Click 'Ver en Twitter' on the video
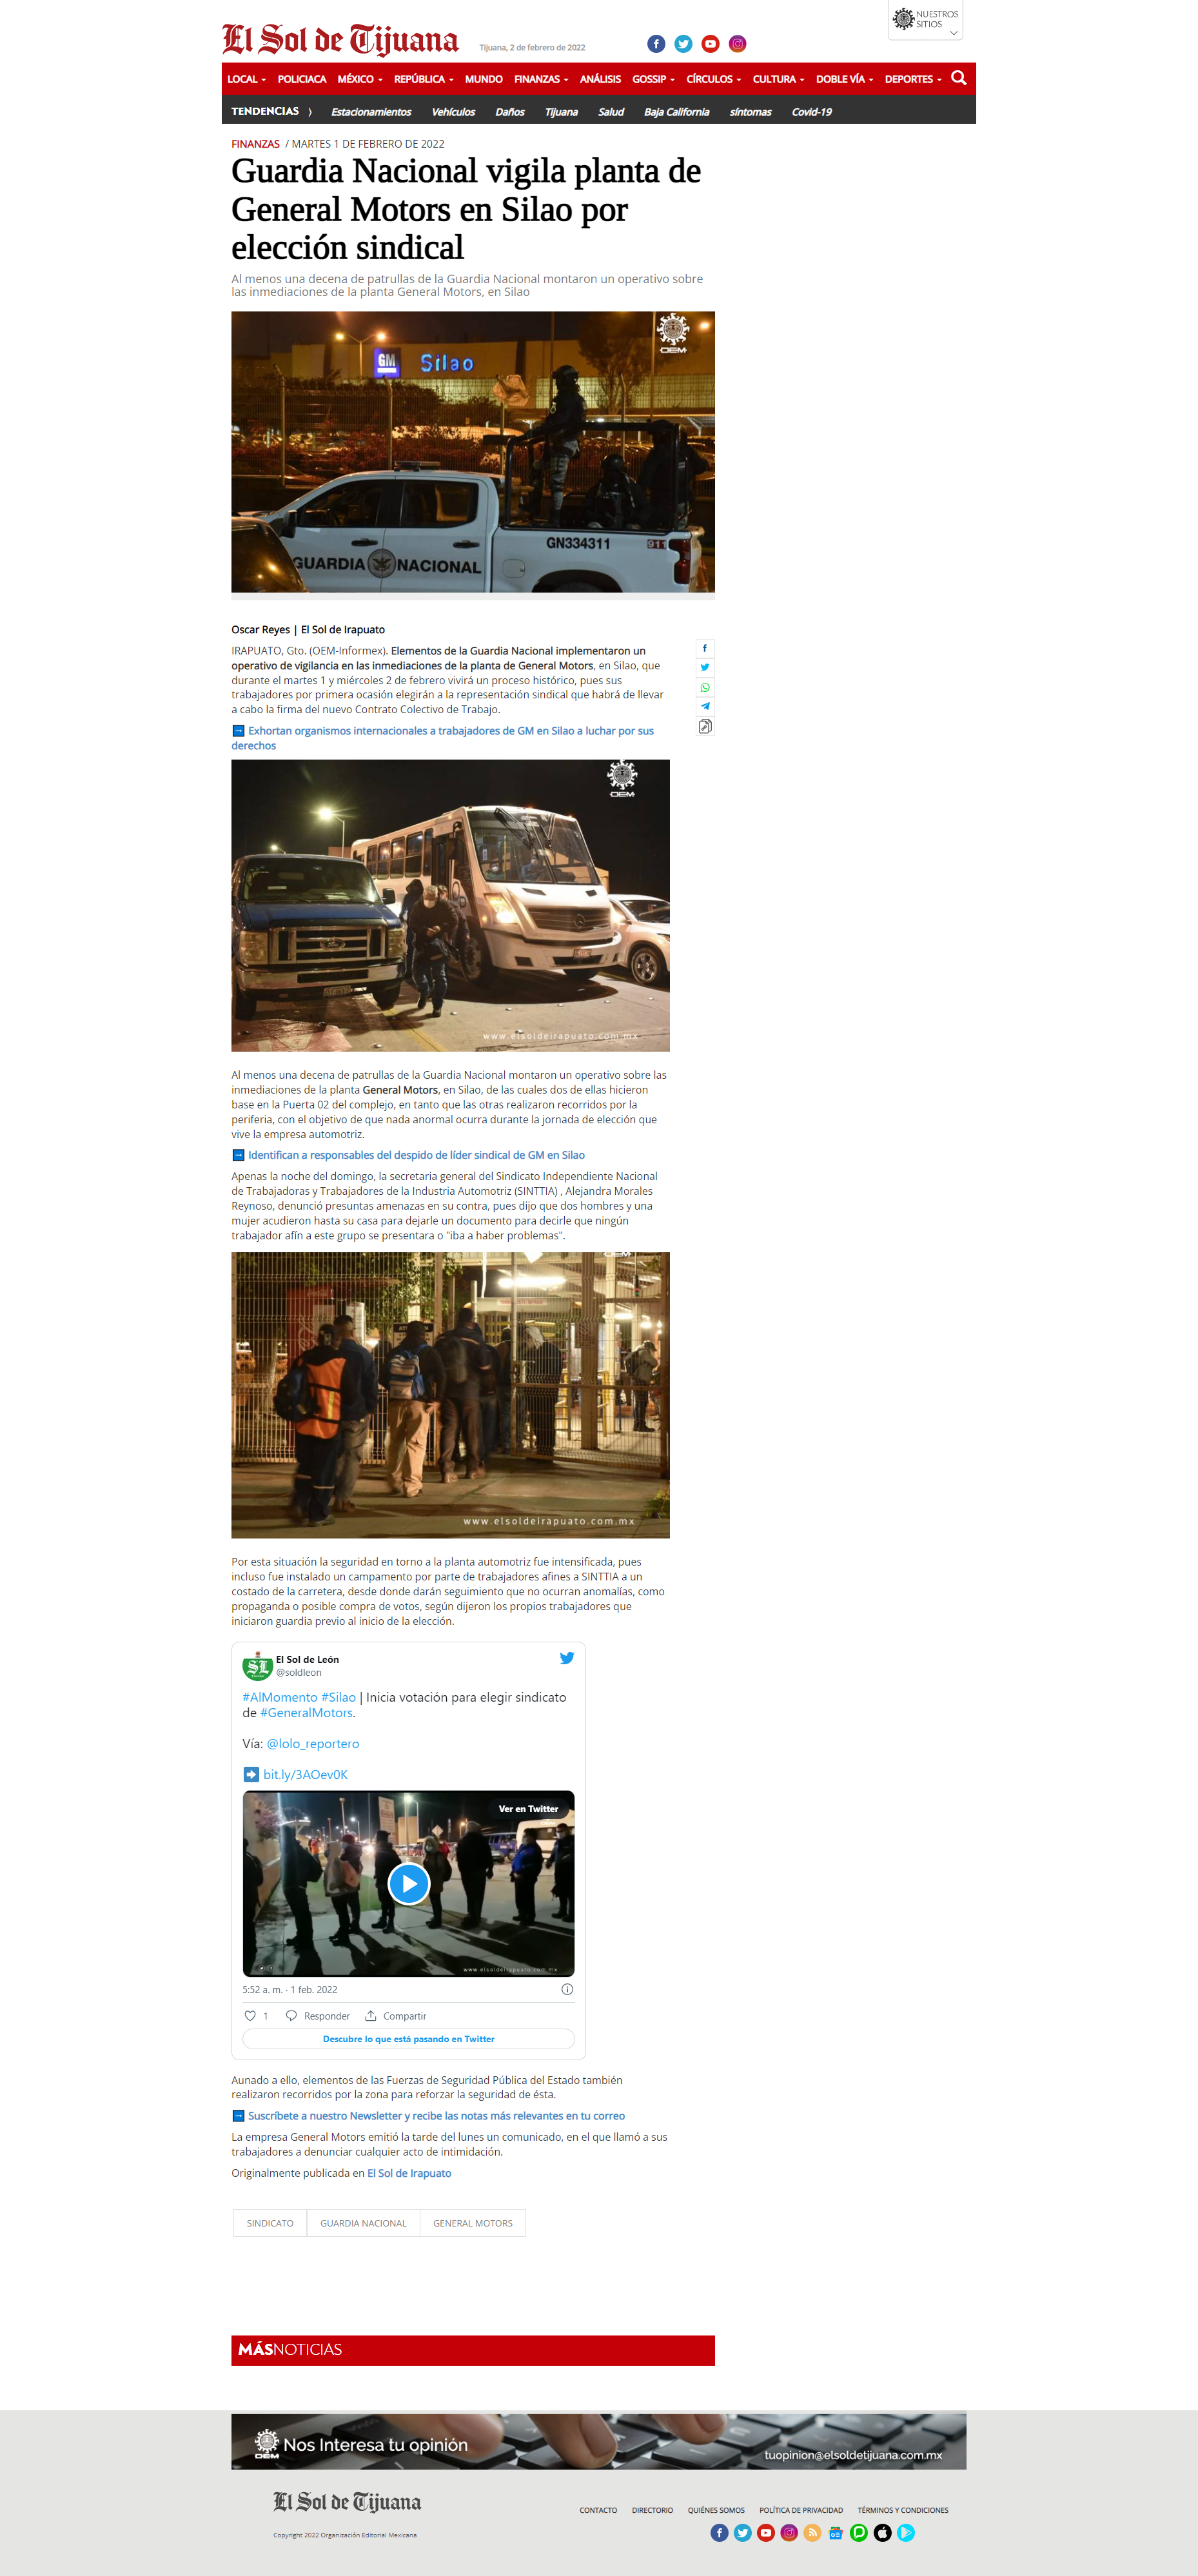The height and width of the screenshot is (2576, 1198). pos(528,1809)
